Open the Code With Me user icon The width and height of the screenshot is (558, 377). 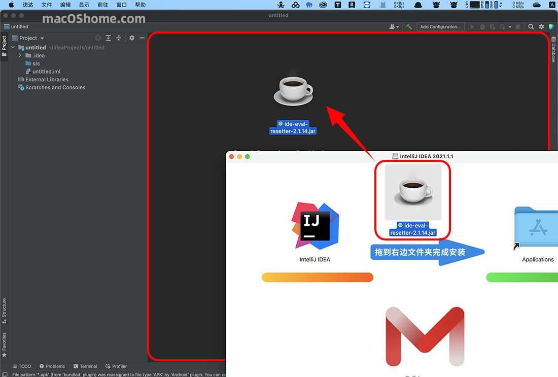tap(394, 27)
